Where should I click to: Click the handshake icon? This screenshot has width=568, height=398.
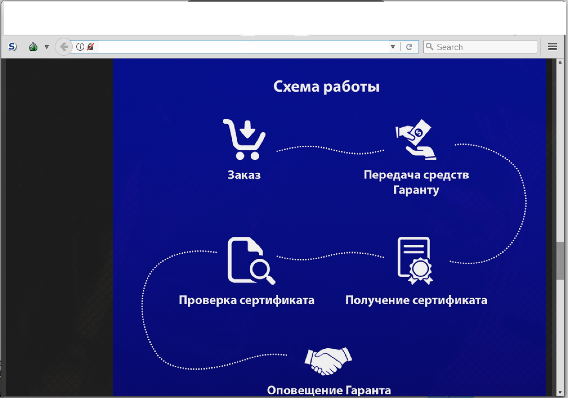328,361
